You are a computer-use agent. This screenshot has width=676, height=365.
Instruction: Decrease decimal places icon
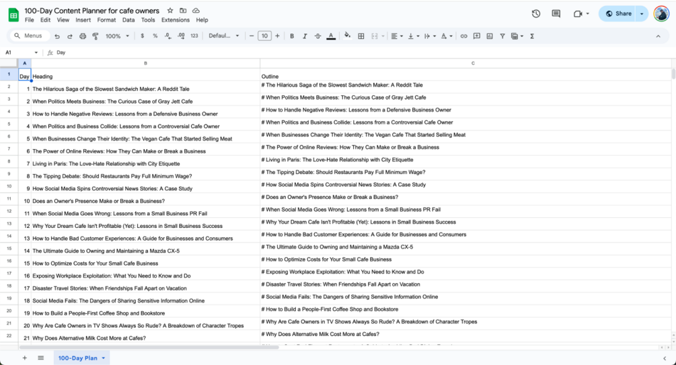167,36
